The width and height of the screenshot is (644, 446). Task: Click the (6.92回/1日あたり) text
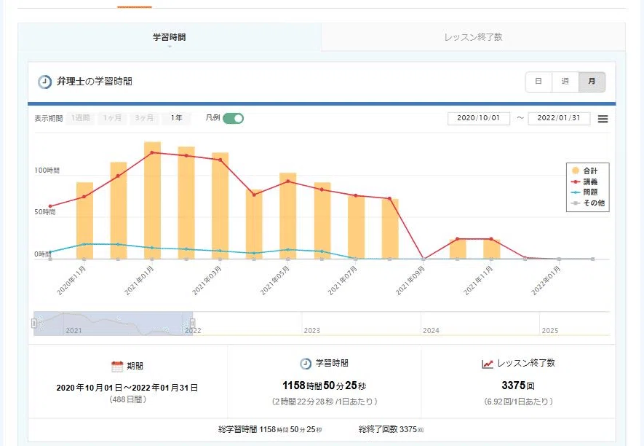[x=518, y=402]
